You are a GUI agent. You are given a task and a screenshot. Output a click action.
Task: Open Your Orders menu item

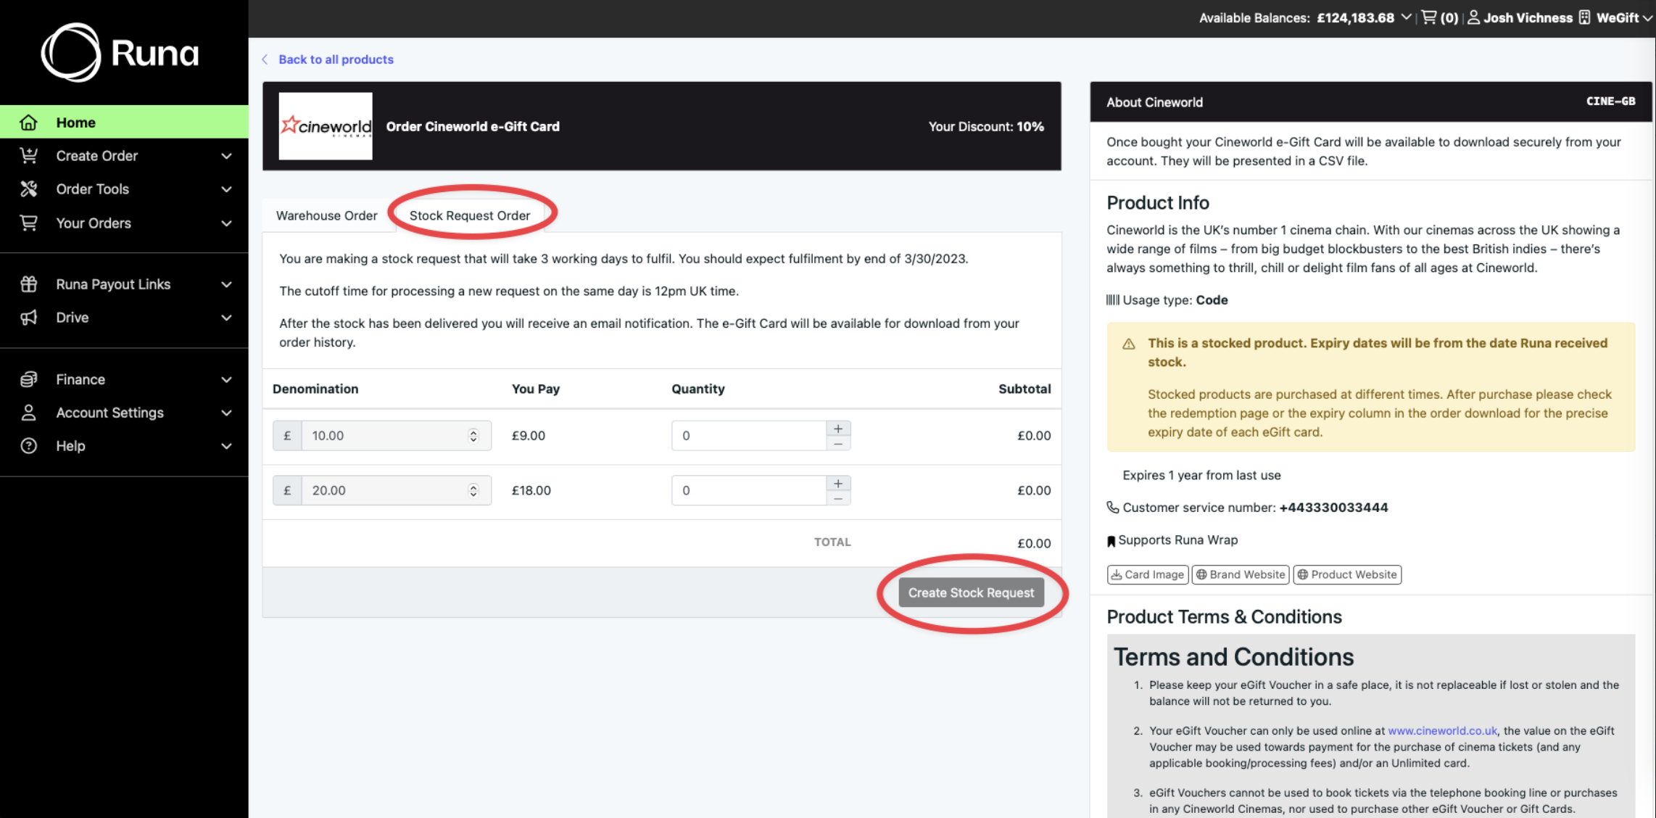click(124, 223)
